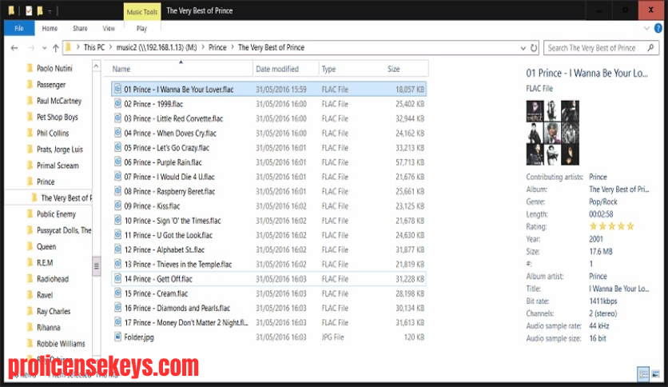Click the I Would Die 4 U file icon
The width and height of the screenshot is (668, 387).
pyautogui.click(x=117, y=177)
